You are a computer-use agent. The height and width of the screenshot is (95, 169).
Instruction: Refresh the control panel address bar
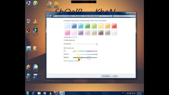[111, 16]
